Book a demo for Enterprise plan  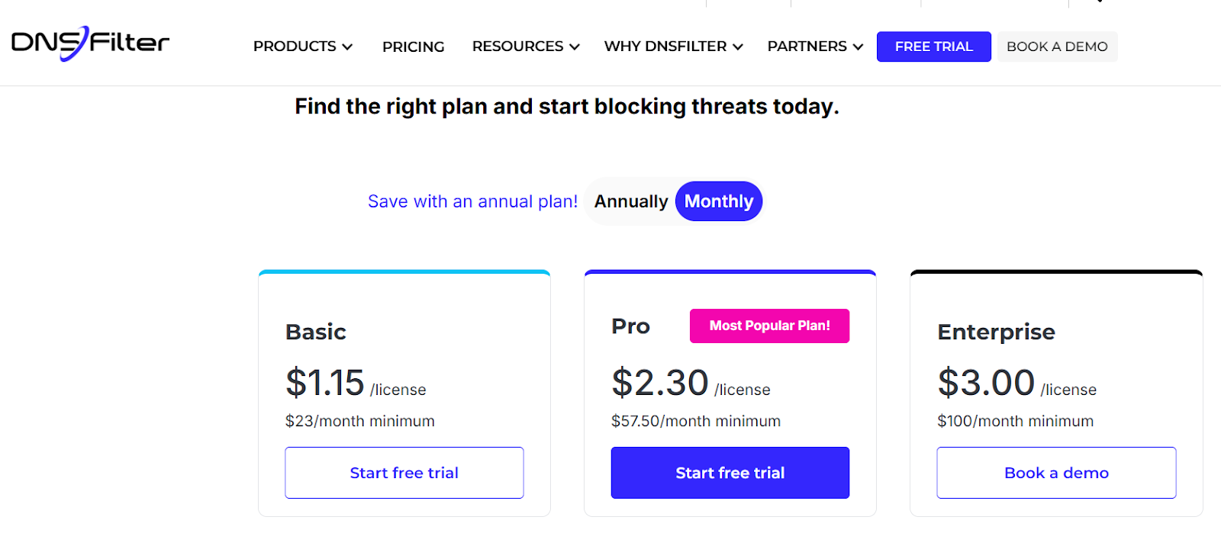click(x=1056, y=473)
